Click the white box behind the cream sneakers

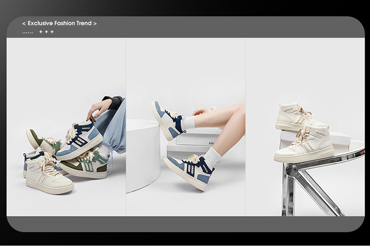(x=341, y=139)
